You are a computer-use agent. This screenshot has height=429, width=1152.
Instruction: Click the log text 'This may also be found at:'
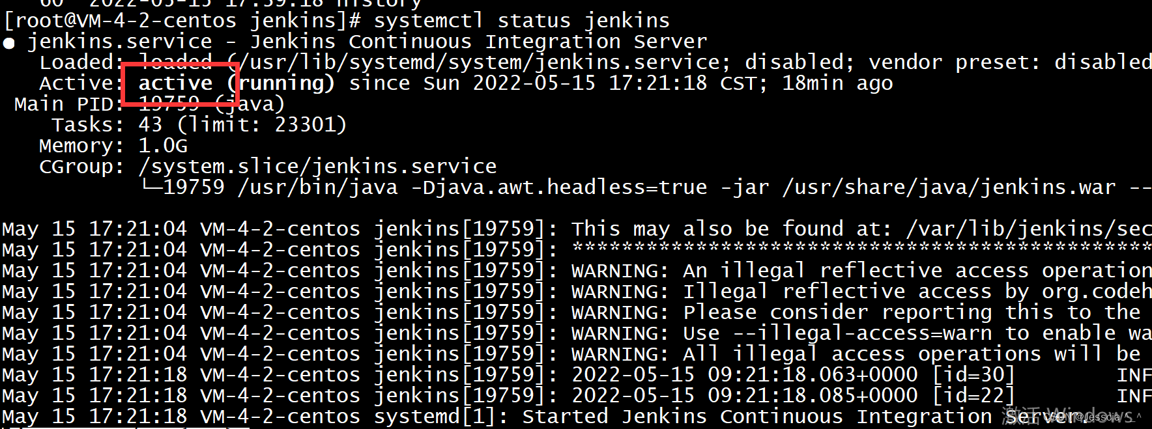732,229
